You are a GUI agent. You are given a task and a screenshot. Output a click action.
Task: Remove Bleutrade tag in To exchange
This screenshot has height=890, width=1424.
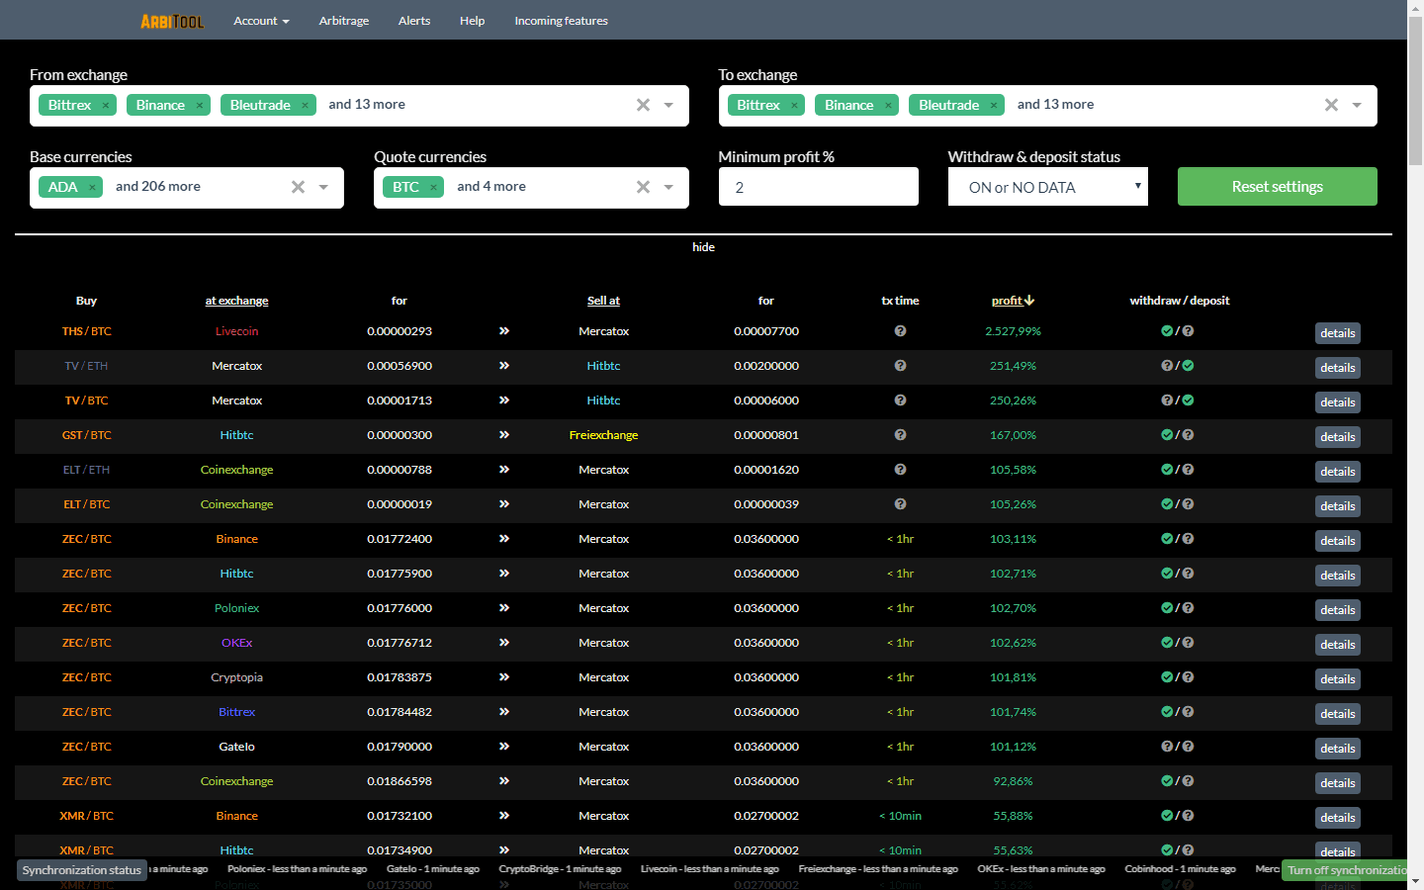(x=994, y=105)
